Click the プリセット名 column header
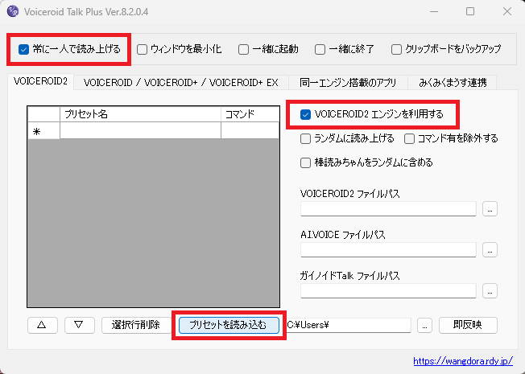This screenshot has width=525, height=374. point(140,114)
